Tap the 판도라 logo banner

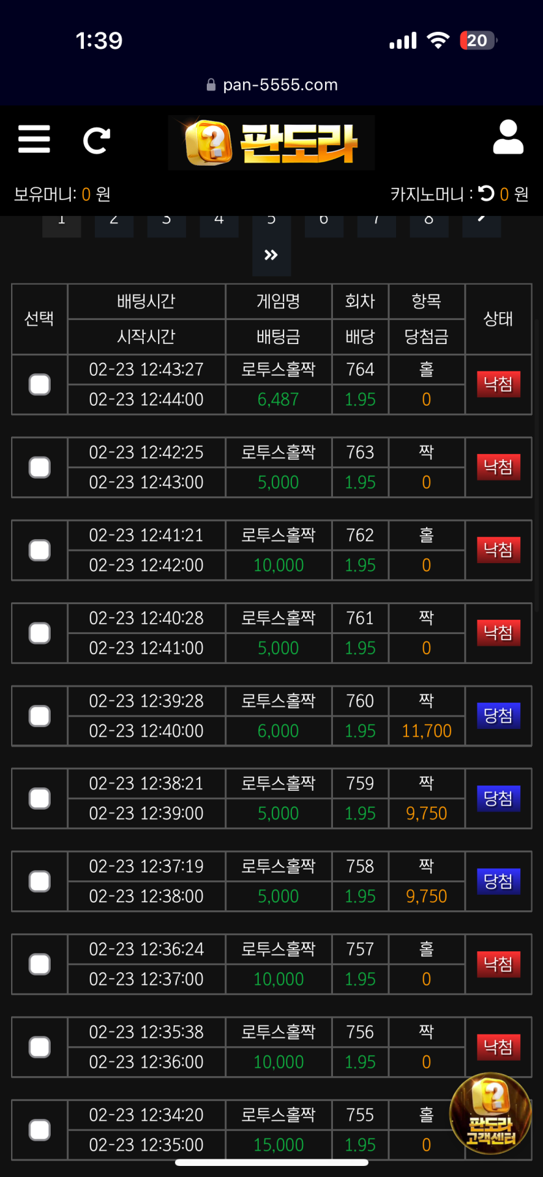(271, 143)
